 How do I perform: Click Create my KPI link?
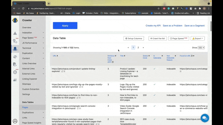tap(153, 26)
